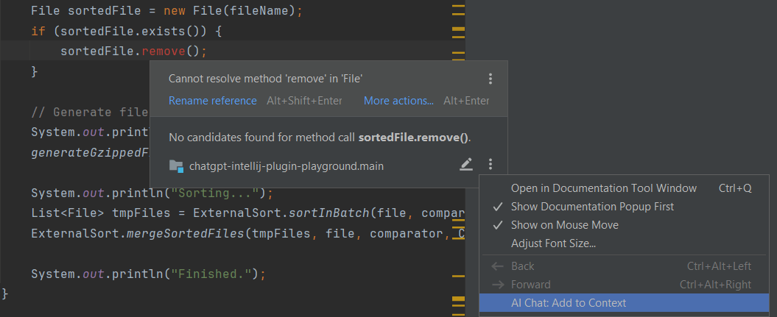777x317 pixels.
Task: Choose Open in Documentation Tool Window
Action: coord(624,188)
